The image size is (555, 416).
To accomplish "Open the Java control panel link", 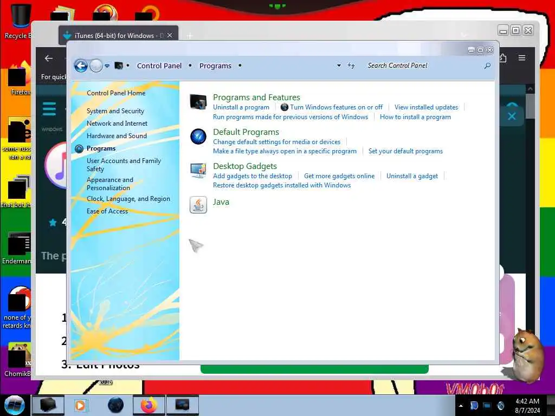I will point(221,202).
